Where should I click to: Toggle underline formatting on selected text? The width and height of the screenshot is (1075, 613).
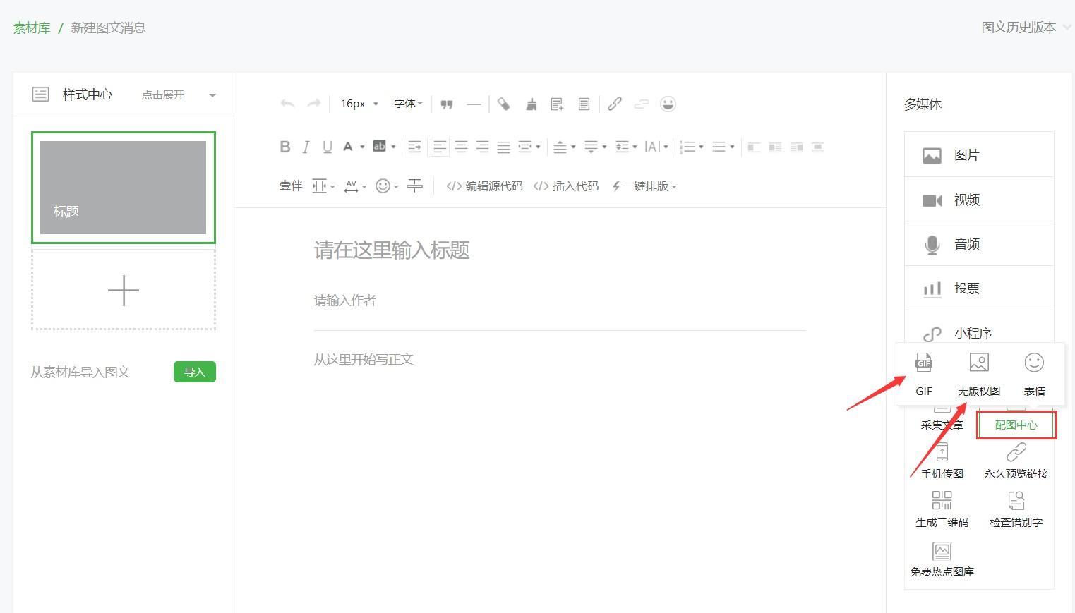click(327, 147)
